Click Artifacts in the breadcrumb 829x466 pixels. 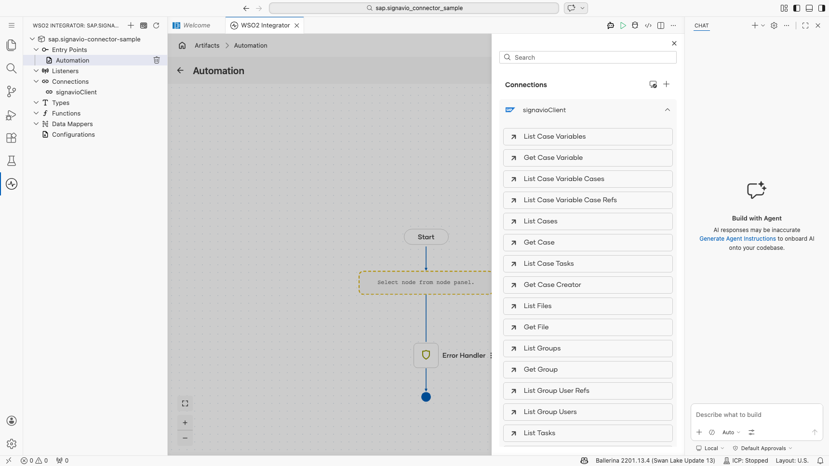(x=207, y=45)
